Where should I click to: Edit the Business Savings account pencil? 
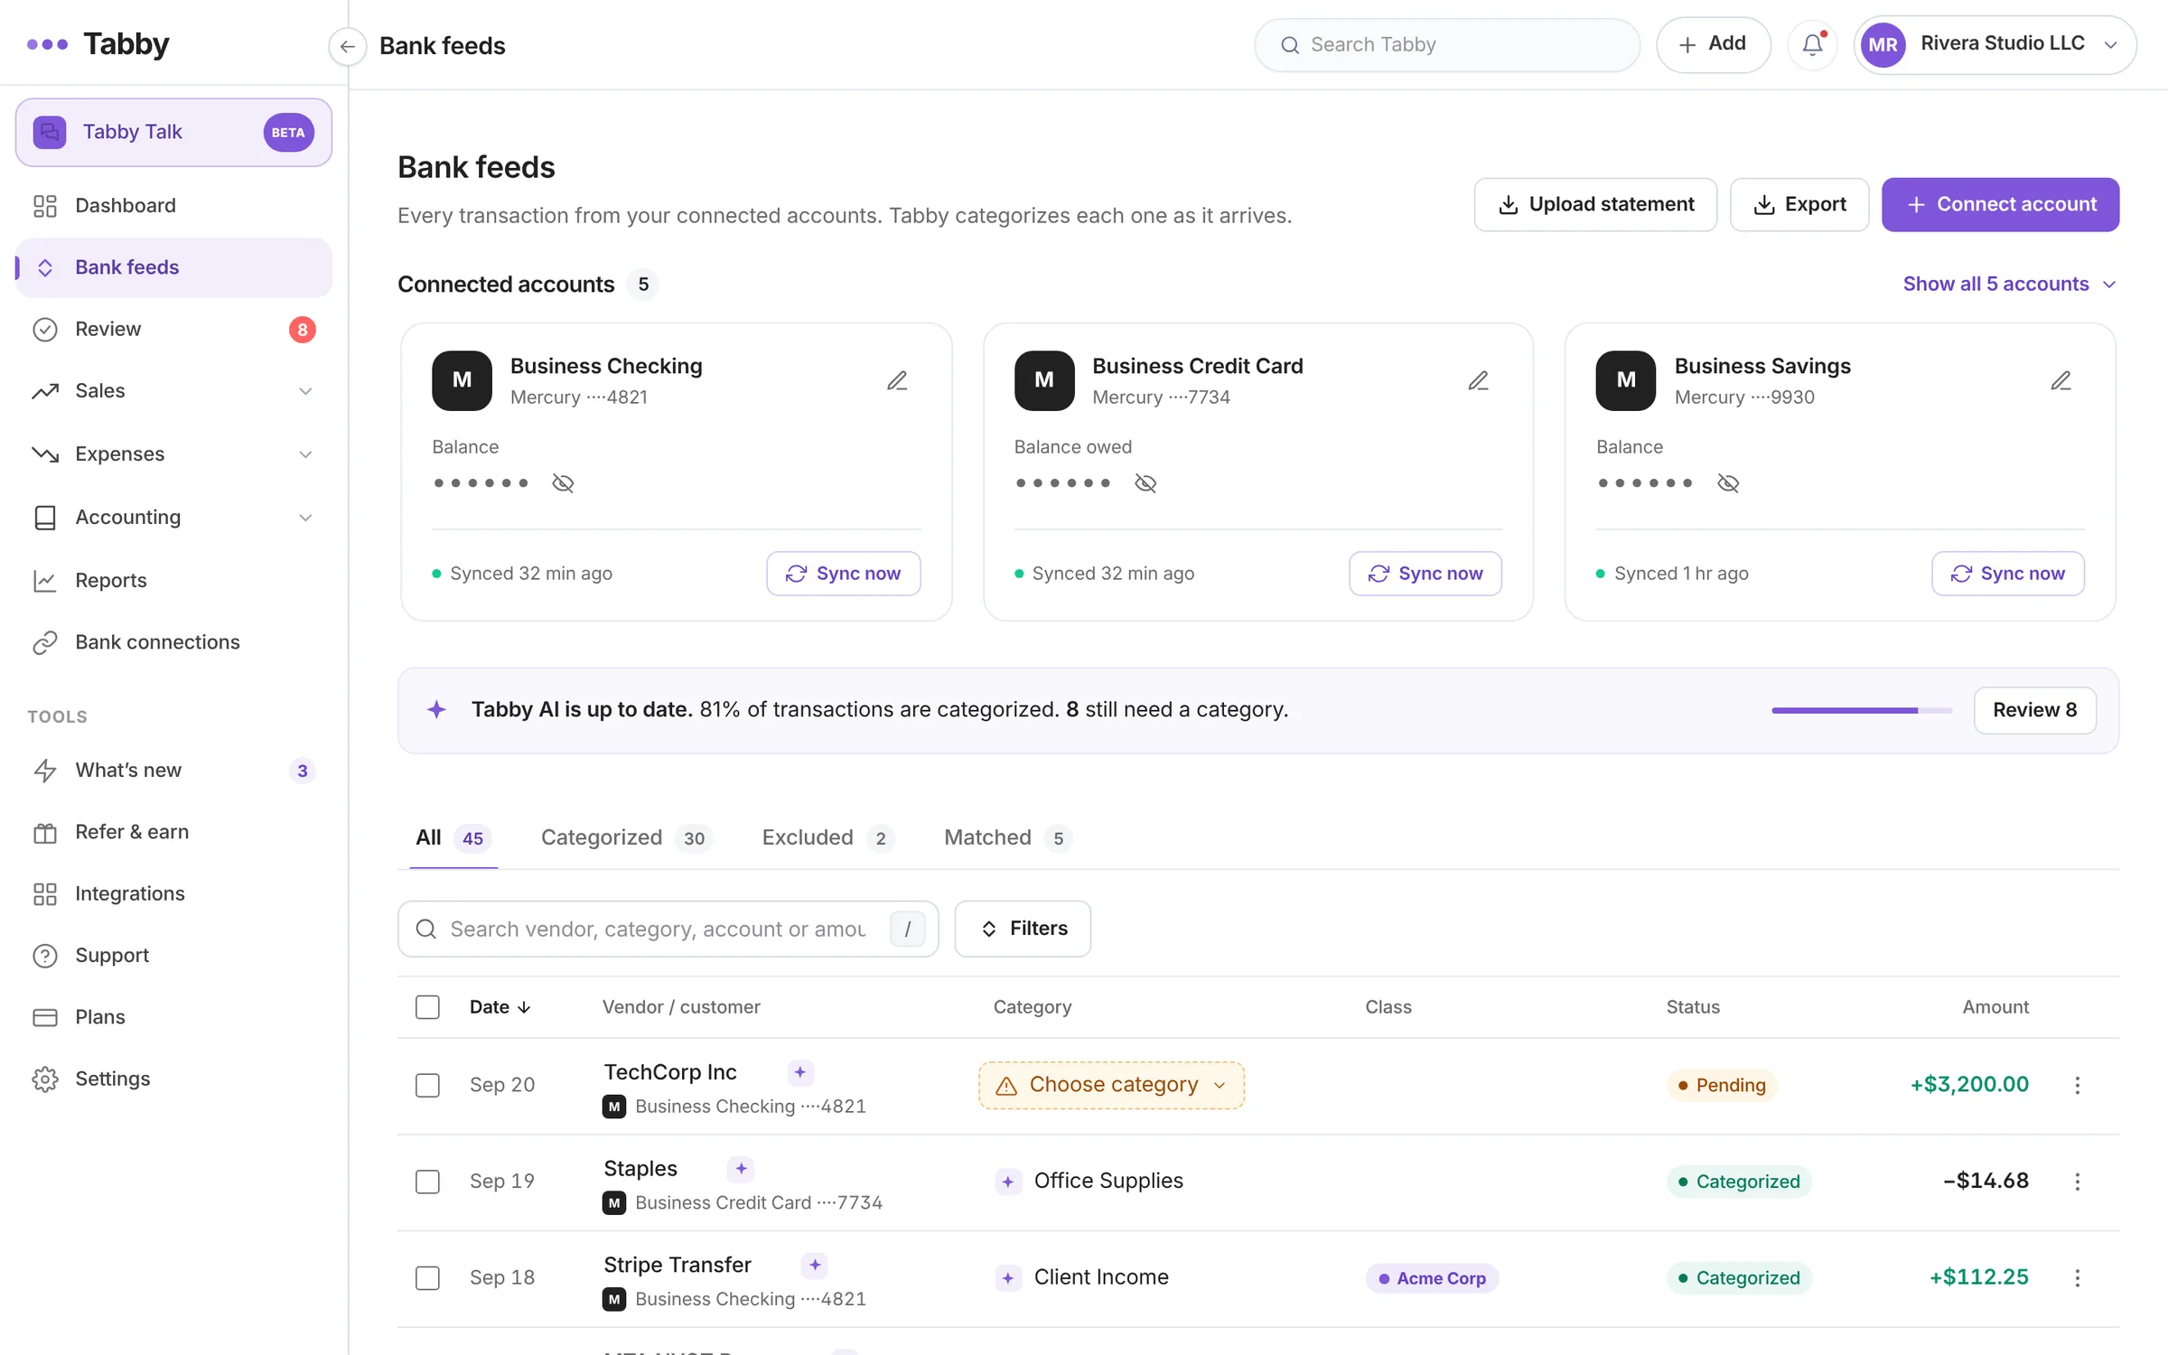tap(2061, 381)
